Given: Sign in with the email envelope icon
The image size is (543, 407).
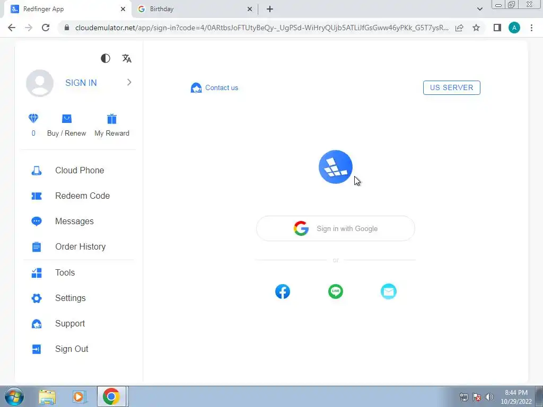Looking at the screenshot, I should pos(389,291).
